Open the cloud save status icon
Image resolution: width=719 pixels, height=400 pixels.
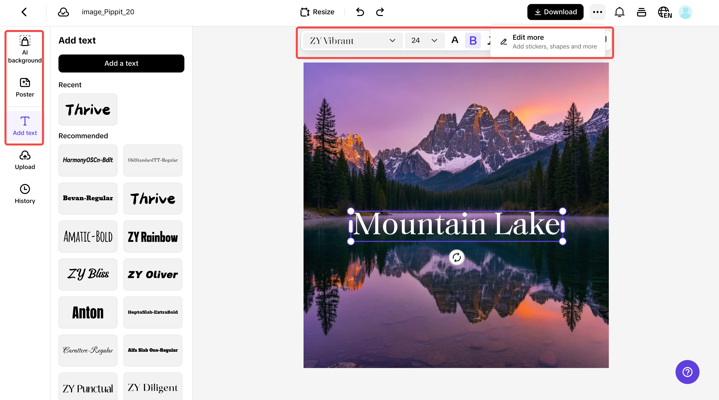[63, 12]
